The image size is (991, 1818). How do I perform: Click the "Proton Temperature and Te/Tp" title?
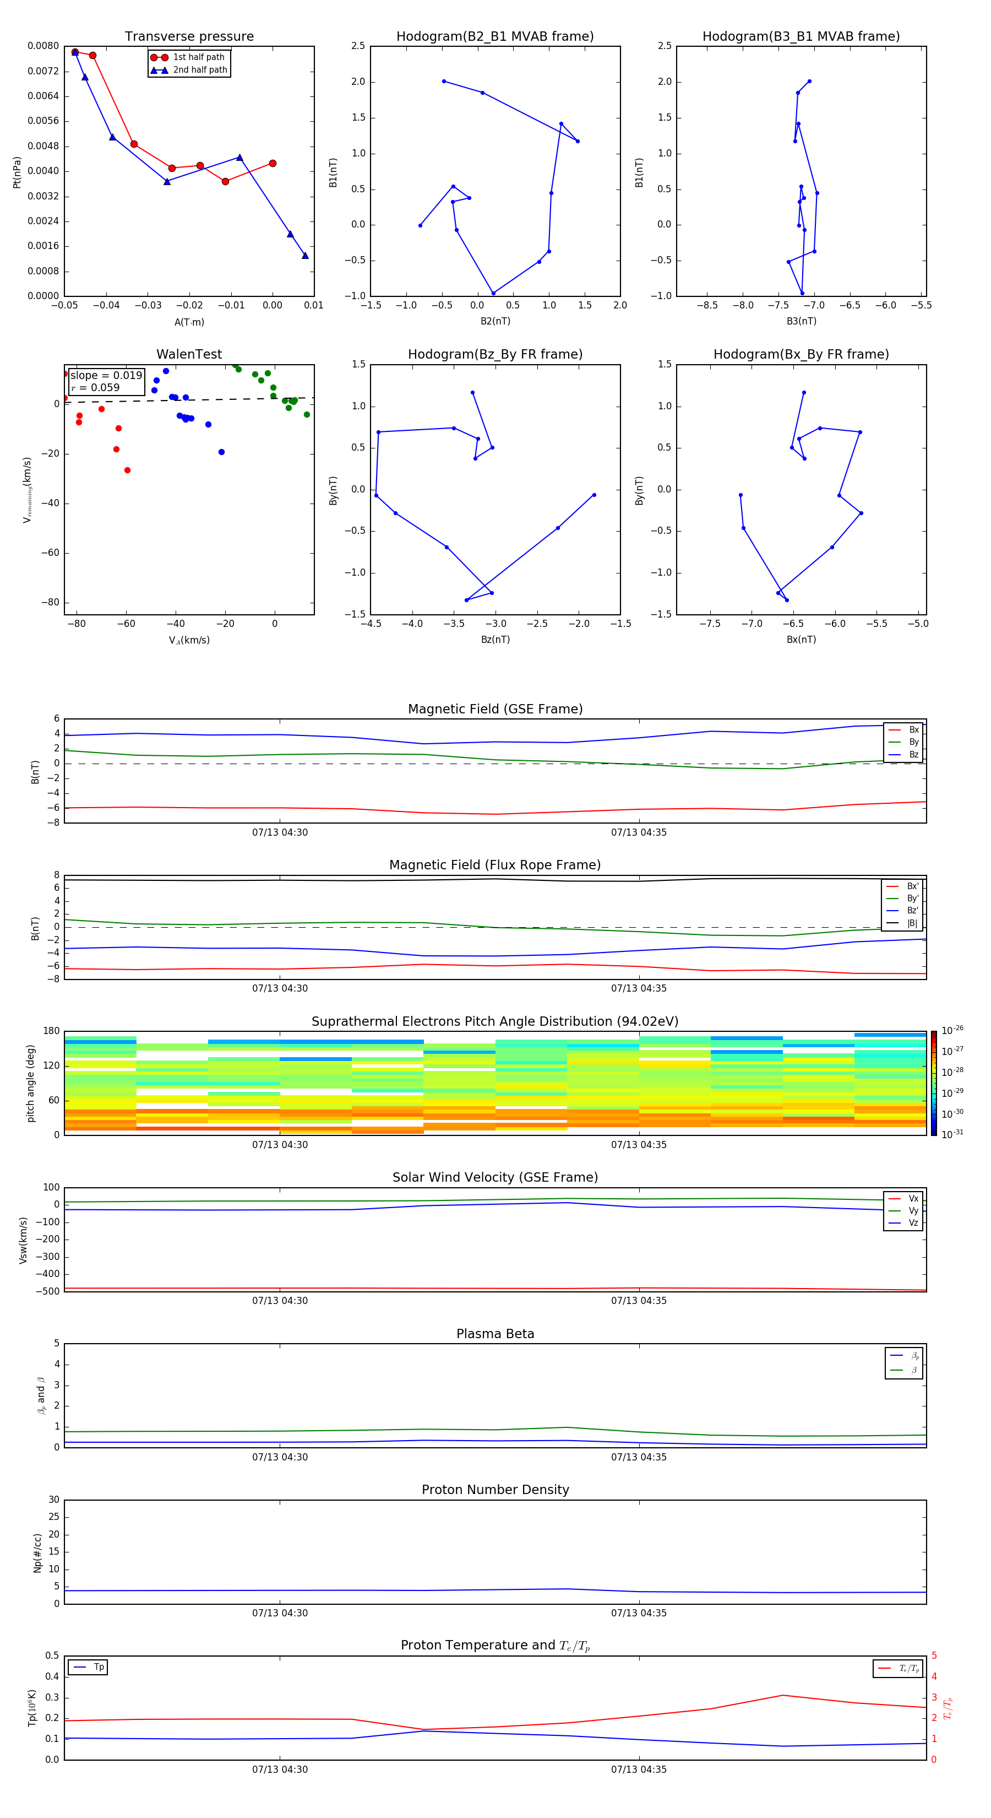click(495, 1646)
